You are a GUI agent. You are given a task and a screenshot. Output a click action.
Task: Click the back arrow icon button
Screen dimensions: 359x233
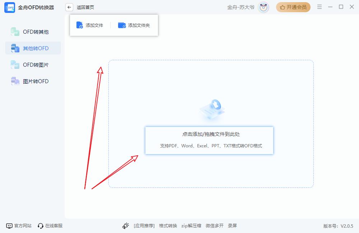click(69, 7)
